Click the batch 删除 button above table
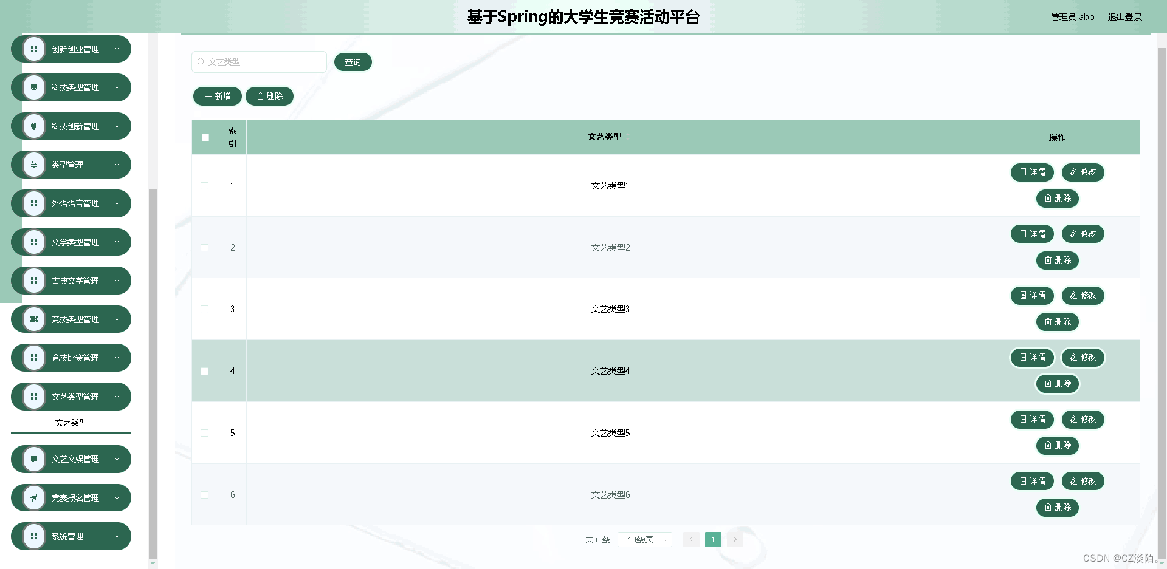The image size is (1167, 569). tap(269, 96)
